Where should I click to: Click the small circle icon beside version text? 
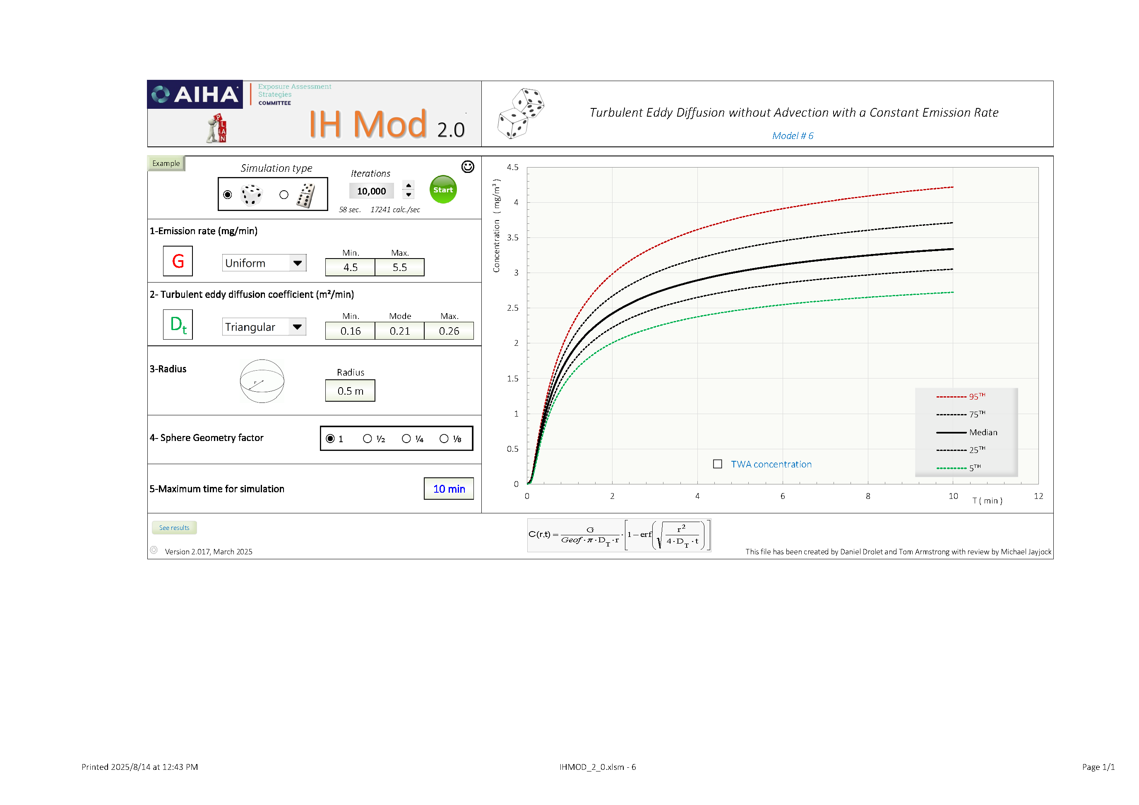pos(154,550)
